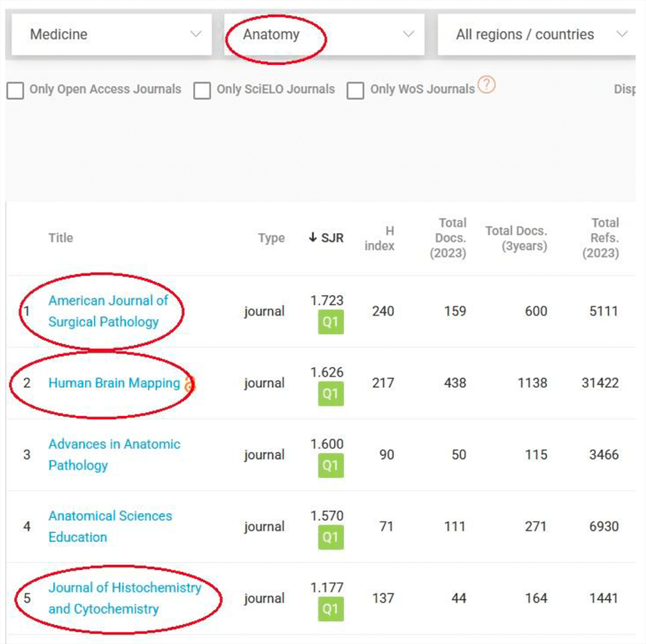Click Q1 badge for Advances in Anatomic Pathology
Viewport: 646px width, 644px height.
click(330, 466)
